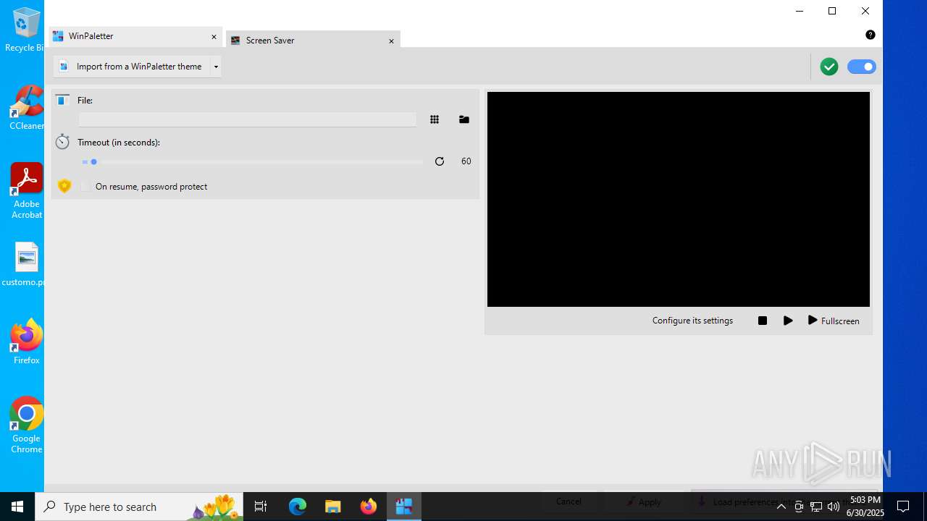
Task: Open the taskbar clock and date
Action: tap(865, 507)
